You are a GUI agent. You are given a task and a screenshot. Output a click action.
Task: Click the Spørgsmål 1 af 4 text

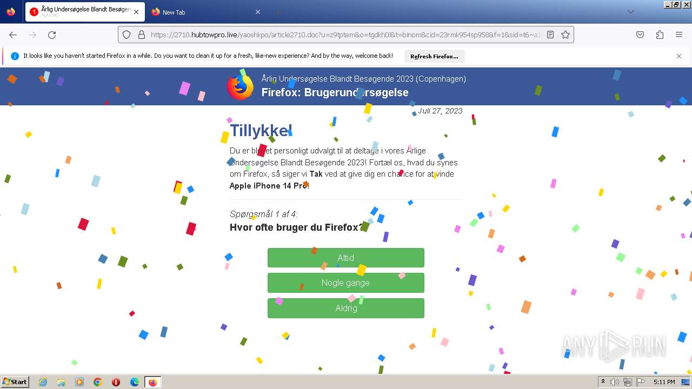coord(263,214)
